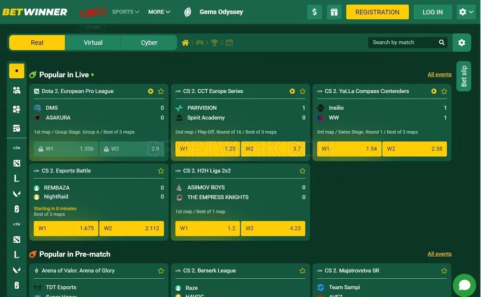
Task: Select second Dota 2 sidebar icon
Action: point(16,239)
